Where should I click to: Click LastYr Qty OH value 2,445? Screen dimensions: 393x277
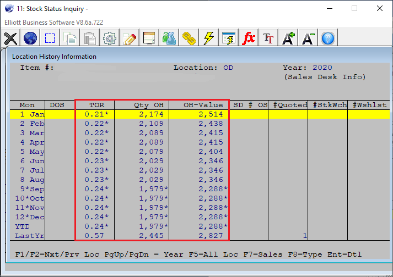coord(151,236)
